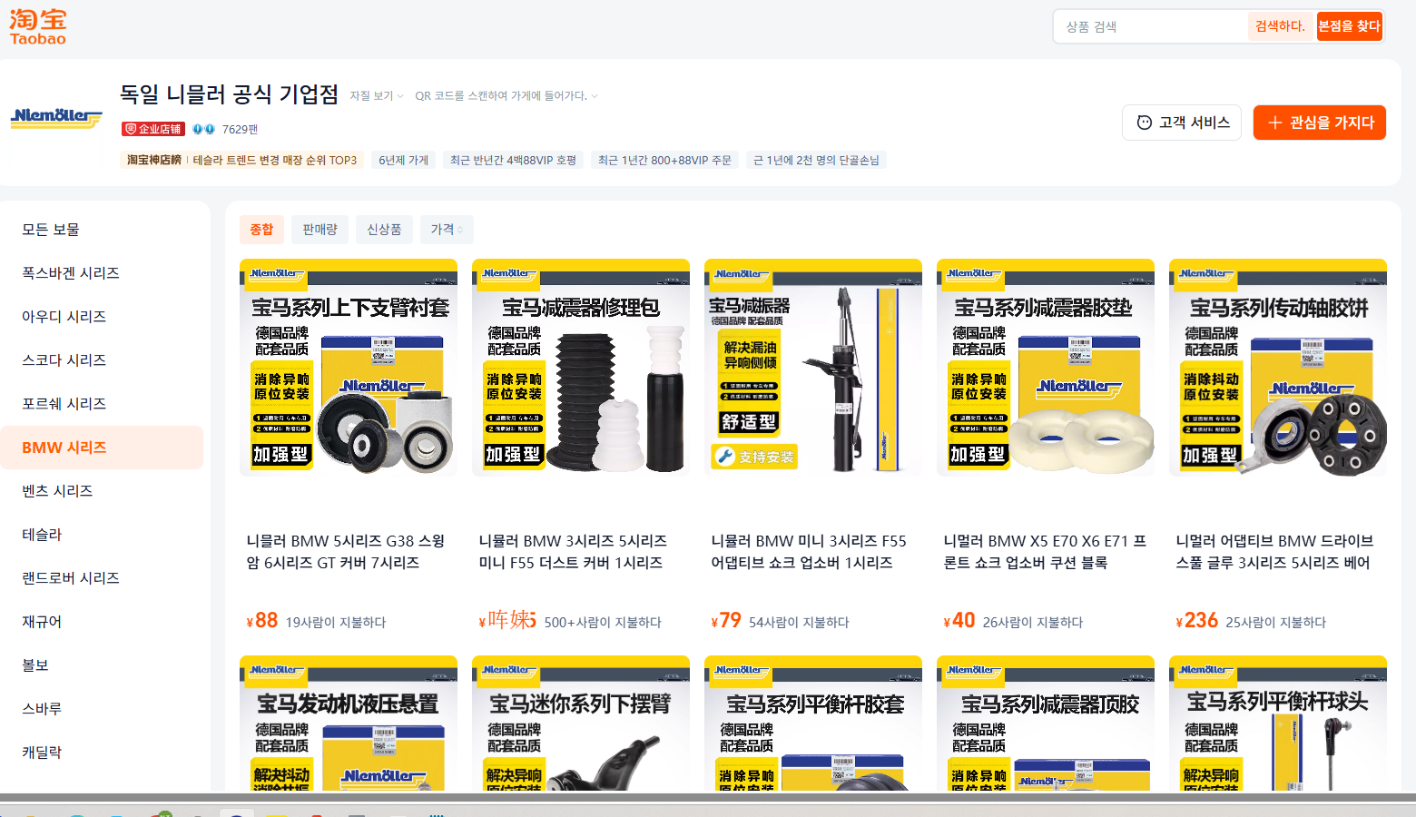
Task: Open 宝马迷你系列下摆臂 product image
Action: (x=581, y=723)
